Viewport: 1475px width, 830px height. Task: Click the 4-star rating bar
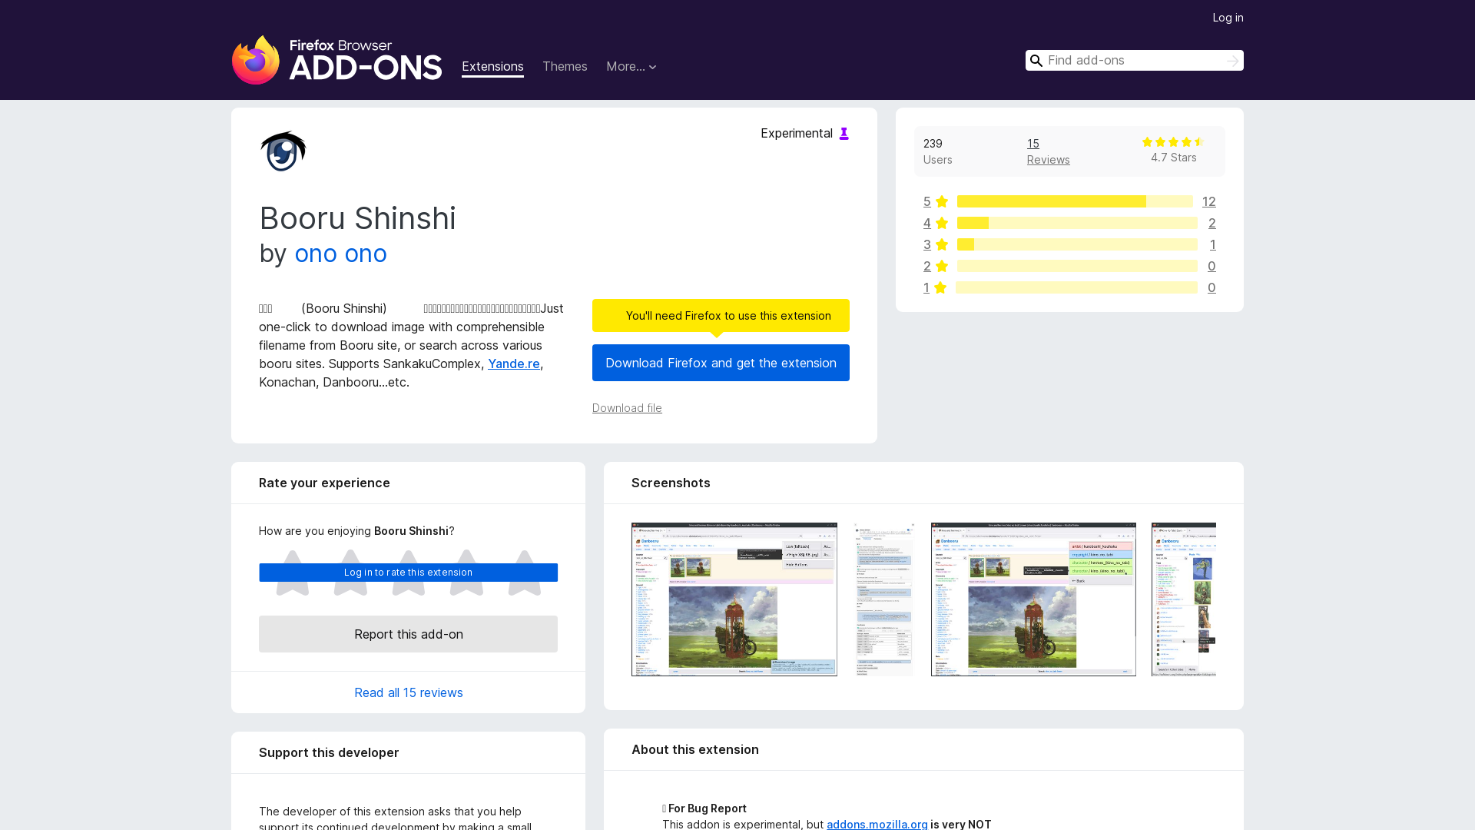(x=1077, y=223)
